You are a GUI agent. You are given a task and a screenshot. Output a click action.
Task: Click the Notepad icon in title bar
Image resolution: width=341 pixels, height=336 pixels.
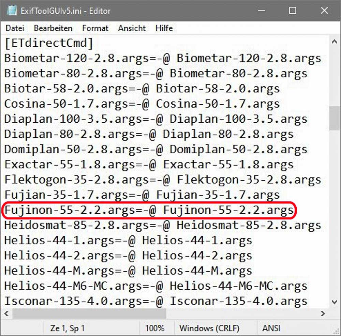12,11
